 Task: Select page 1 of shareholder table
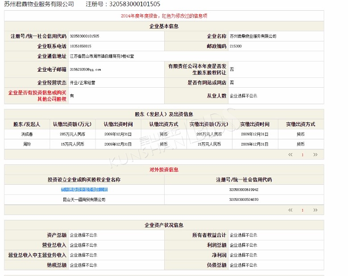(302, 155)
